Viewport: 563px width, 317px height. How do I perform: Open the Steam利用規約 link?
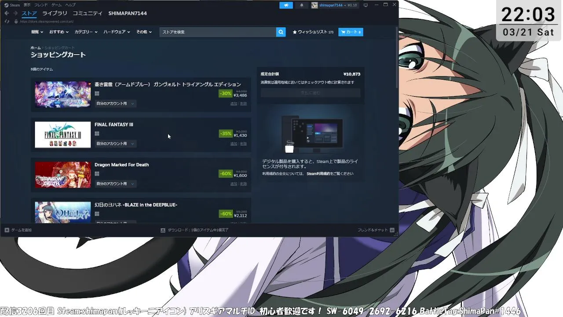pyautogui.click(x=318, y=174)
